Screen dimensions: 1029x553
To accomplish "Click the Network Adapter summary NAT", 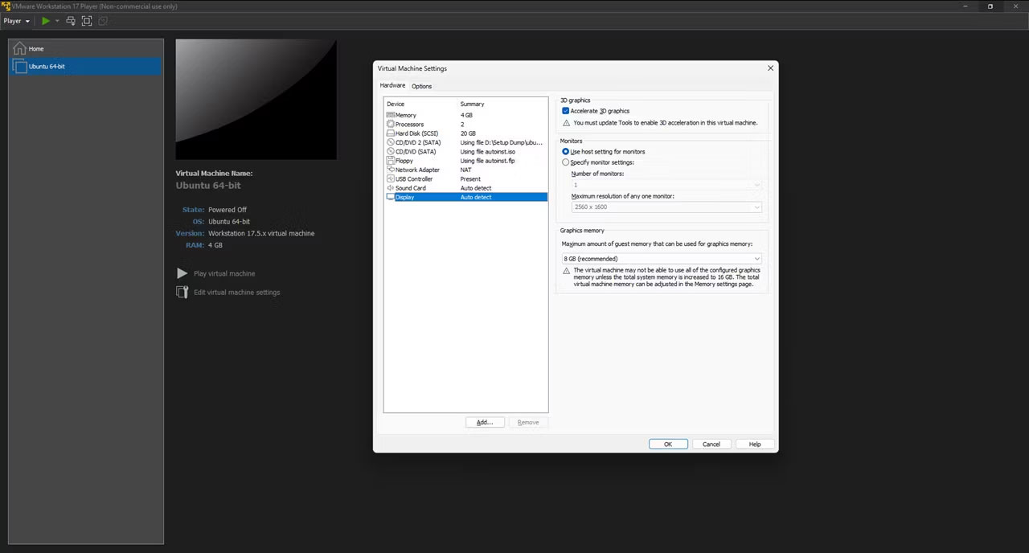I will point(466,170).
